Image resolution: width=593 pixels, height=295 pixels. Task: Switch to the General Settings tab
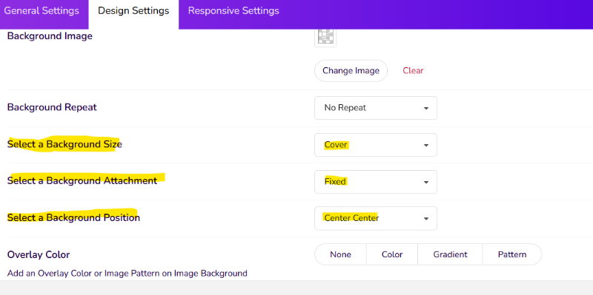pos(42,11)
